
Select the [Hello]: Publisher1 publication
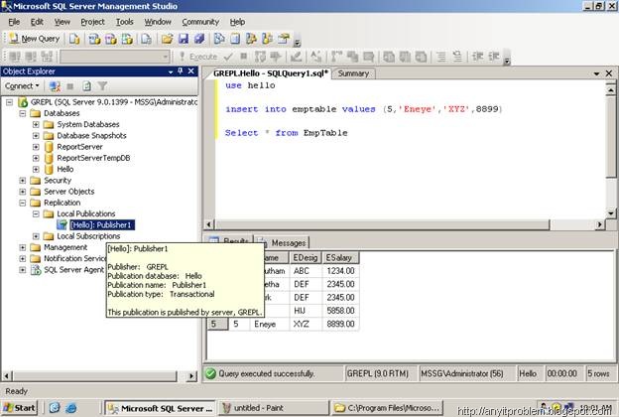pos(102,225)
